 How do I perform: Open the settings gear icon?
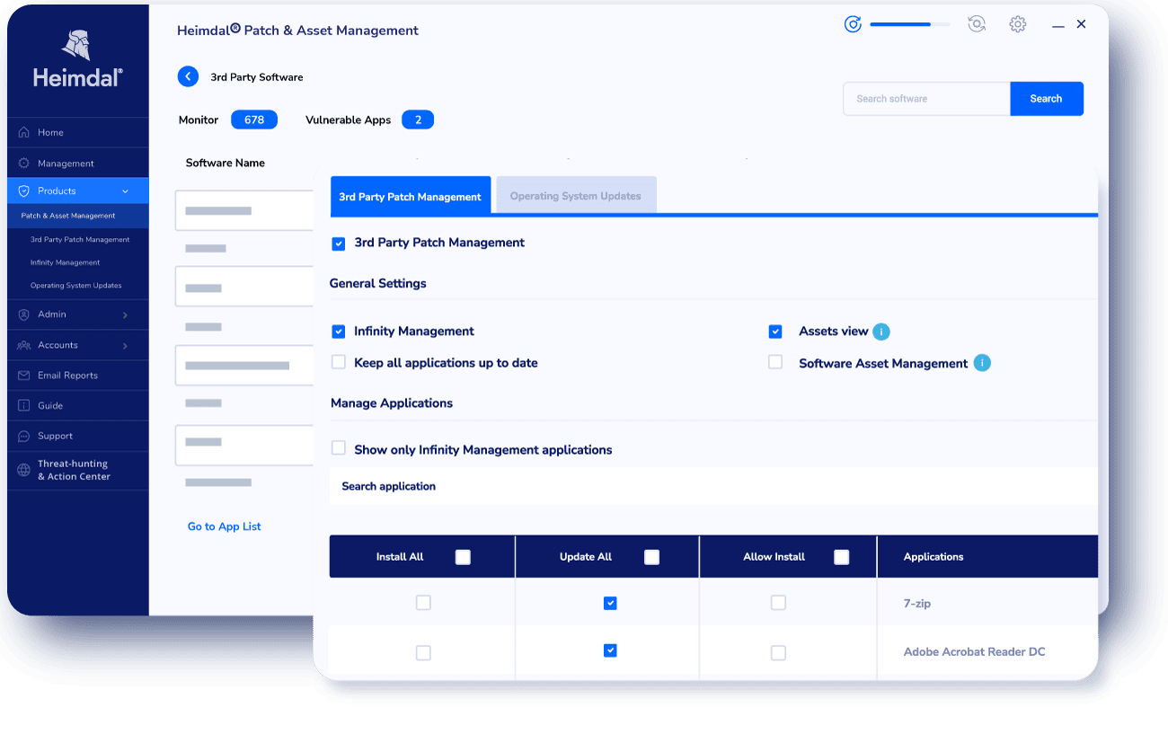point(1017,24)
